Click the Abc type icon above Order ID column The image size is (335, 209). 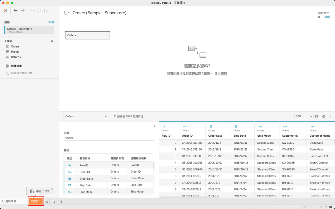click(185, 127)
